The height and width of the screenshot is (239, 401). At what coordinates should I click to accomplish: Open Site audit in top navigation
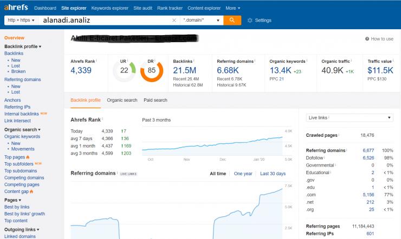[x=143, y=8]
